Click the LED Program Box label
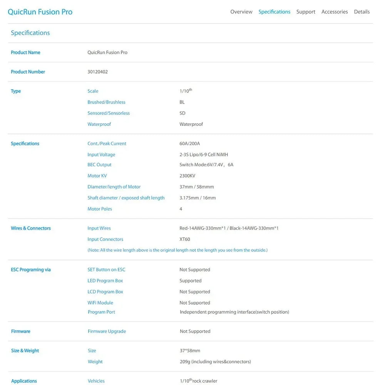385x385 pixels. pos(105,281)
